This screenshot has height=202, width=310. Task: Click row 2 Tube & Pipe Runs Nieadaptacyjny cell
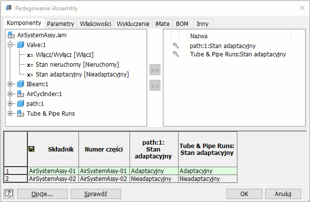point(207,178)
